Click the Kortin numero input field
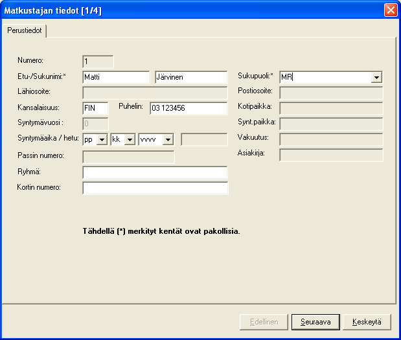The height and width of the screenshot is (340, 401). coord(155,188)
